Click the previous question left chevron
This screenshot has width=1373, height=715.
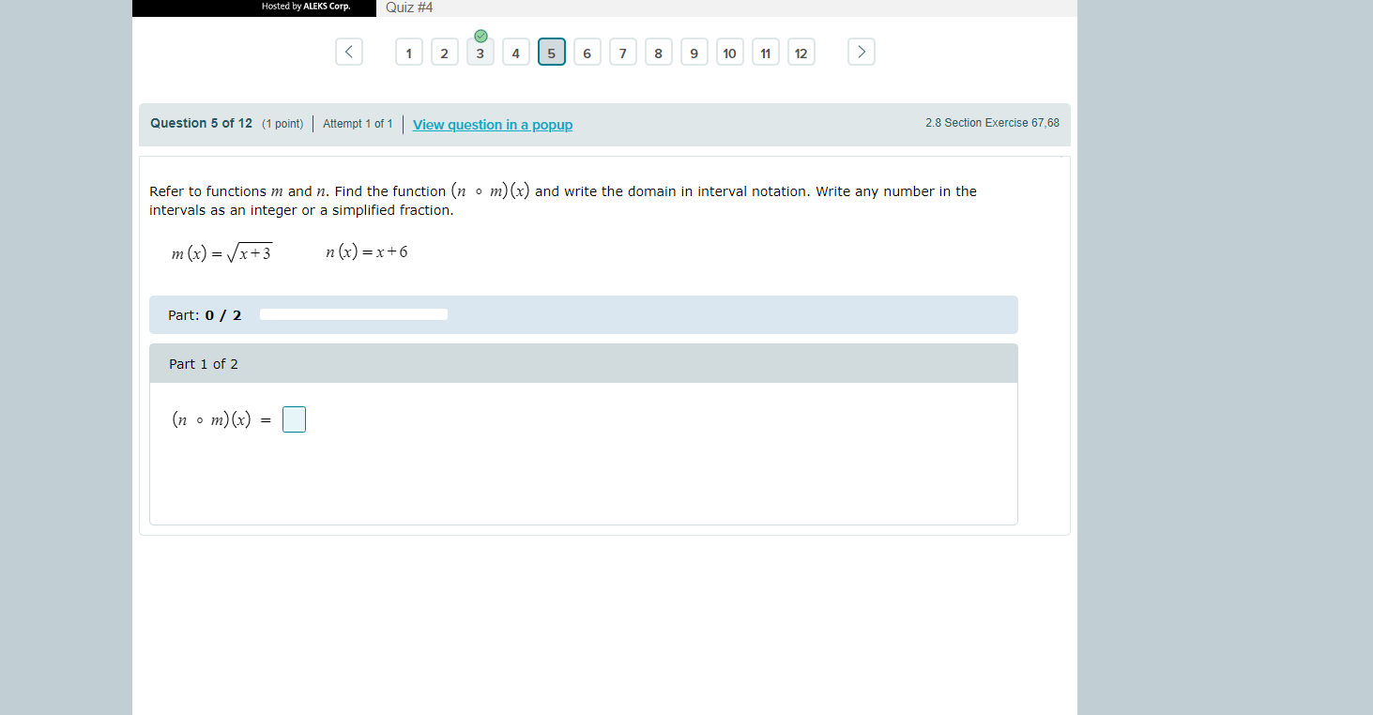(x=348, y=52)
